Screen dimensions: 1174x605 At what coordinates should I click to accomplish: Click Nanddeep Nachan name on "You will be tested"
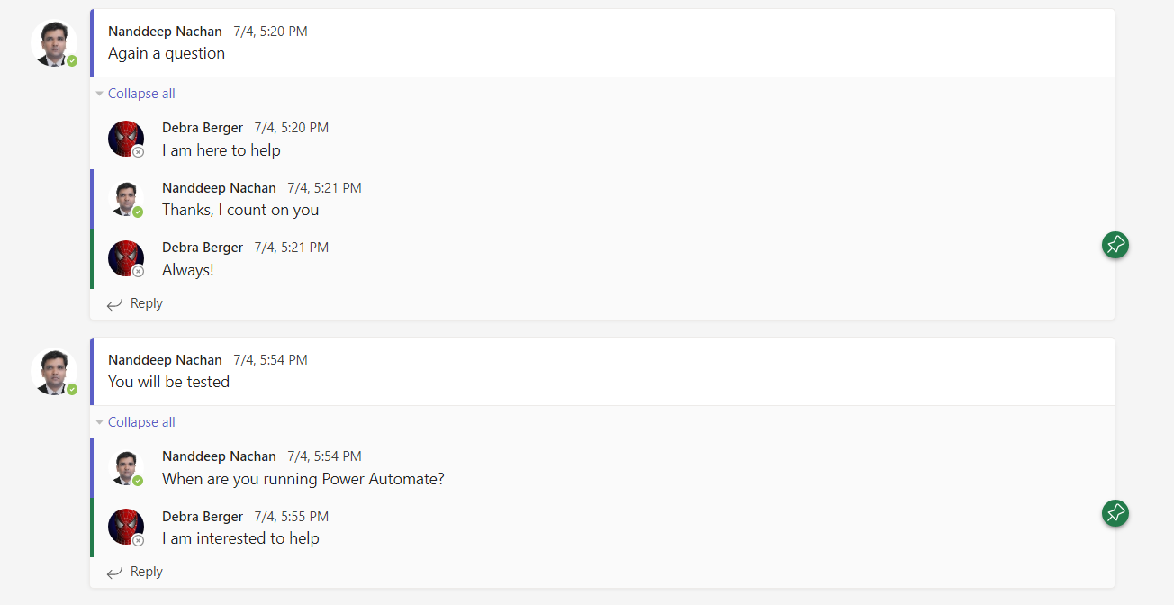pyautogui.click(x=165, y=360)
